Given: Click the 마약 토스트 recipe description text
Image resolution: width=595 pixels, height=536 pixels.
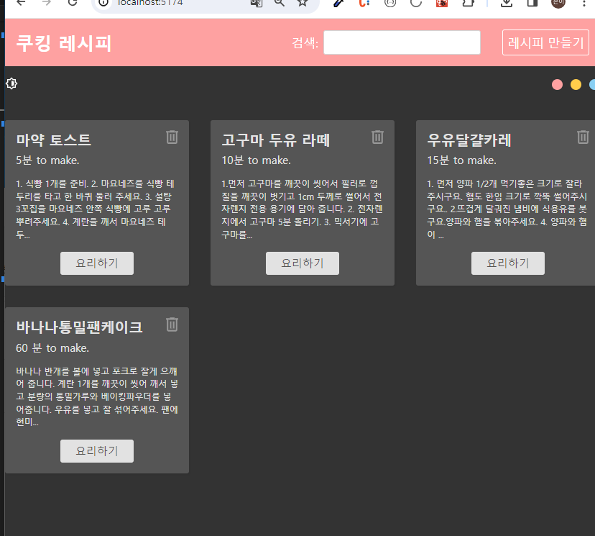Looking at the screenshot, I should click(96, 209).
